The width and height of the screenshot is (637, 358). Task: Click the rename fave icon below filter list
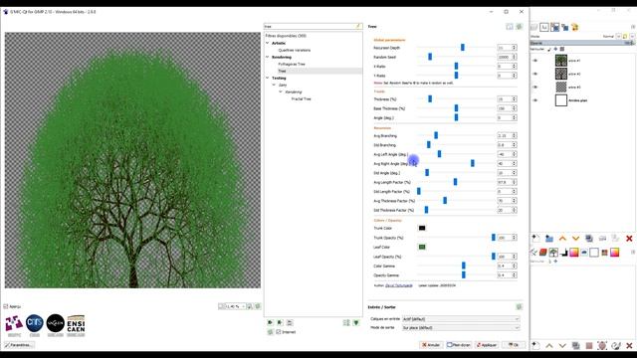click(x=290, y=322)
